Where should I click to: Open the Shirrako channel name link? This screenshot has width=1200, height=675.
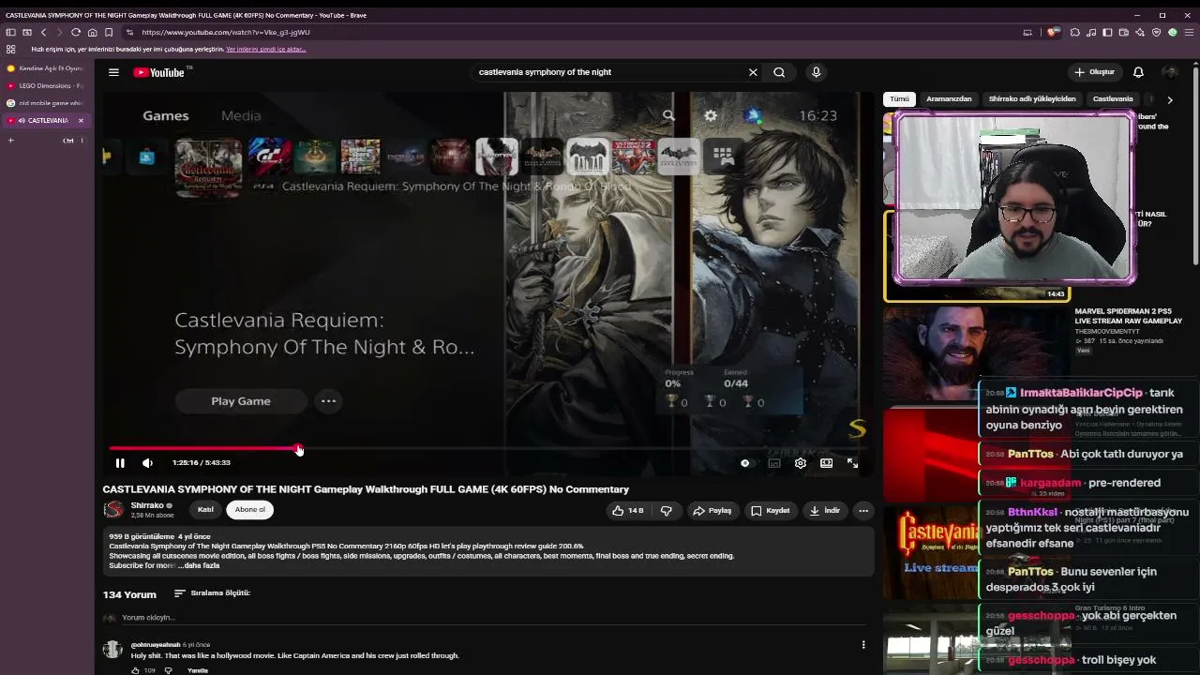point(147,505)
